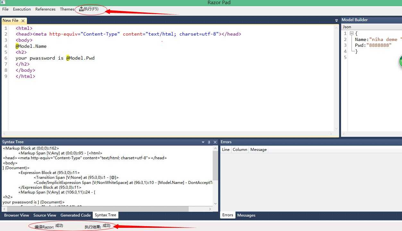Image resolution: width=402 pixels, height=231 pixels.
Task: Open the Execution menu
Action: click(22, 9)
